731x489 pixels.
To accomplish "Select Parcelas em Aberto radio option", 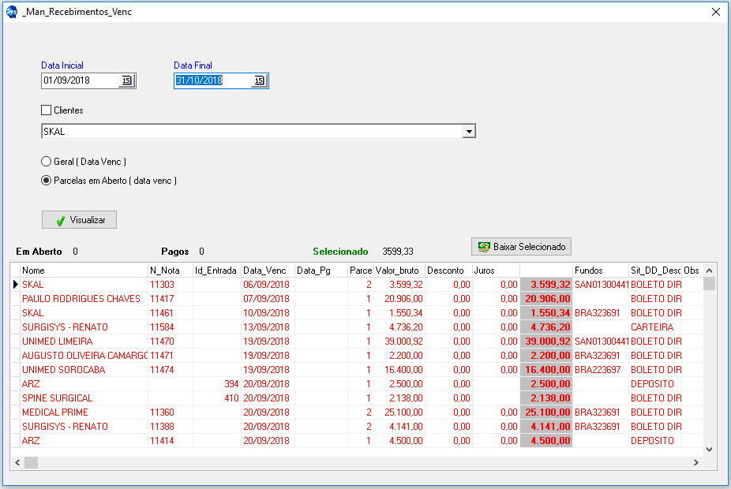I will coord(47,181).
